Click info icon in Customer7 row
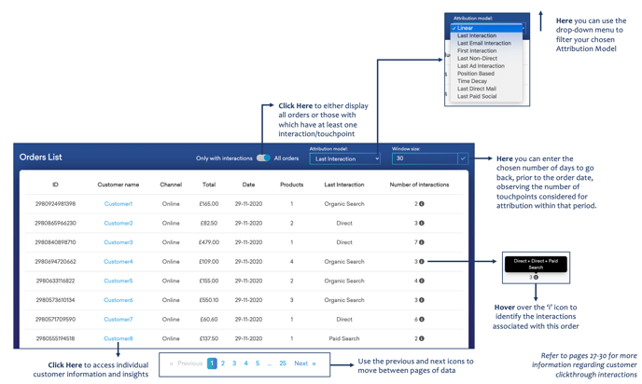Viewport: 642px width, 384px height. (422, 320)
